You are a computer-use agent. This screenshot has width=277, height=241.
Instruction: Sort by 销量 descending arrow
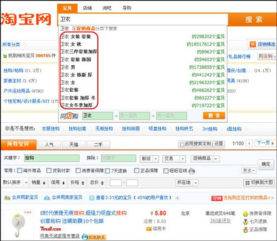[44, 183]
